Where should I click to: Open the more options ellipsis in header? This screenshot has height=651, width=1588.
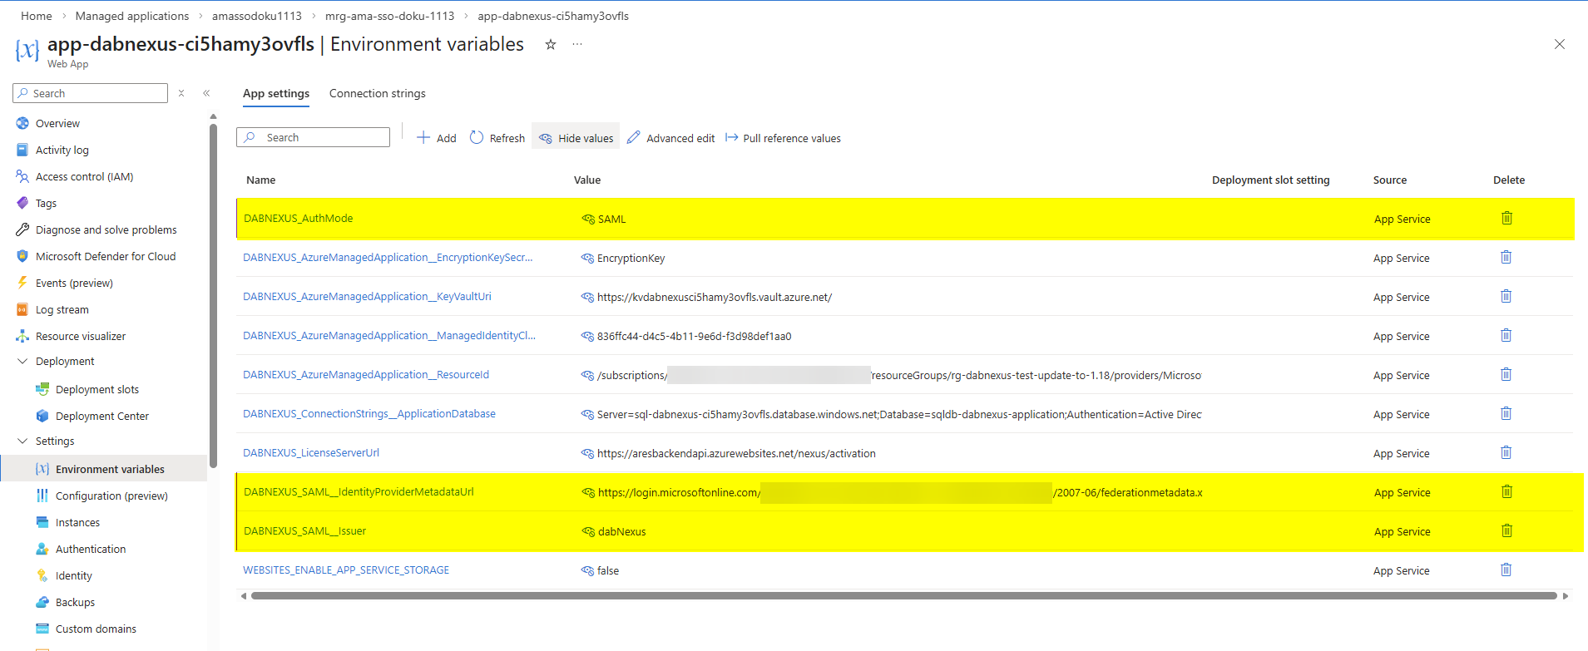pyautogui.click(x=577, y=45)
